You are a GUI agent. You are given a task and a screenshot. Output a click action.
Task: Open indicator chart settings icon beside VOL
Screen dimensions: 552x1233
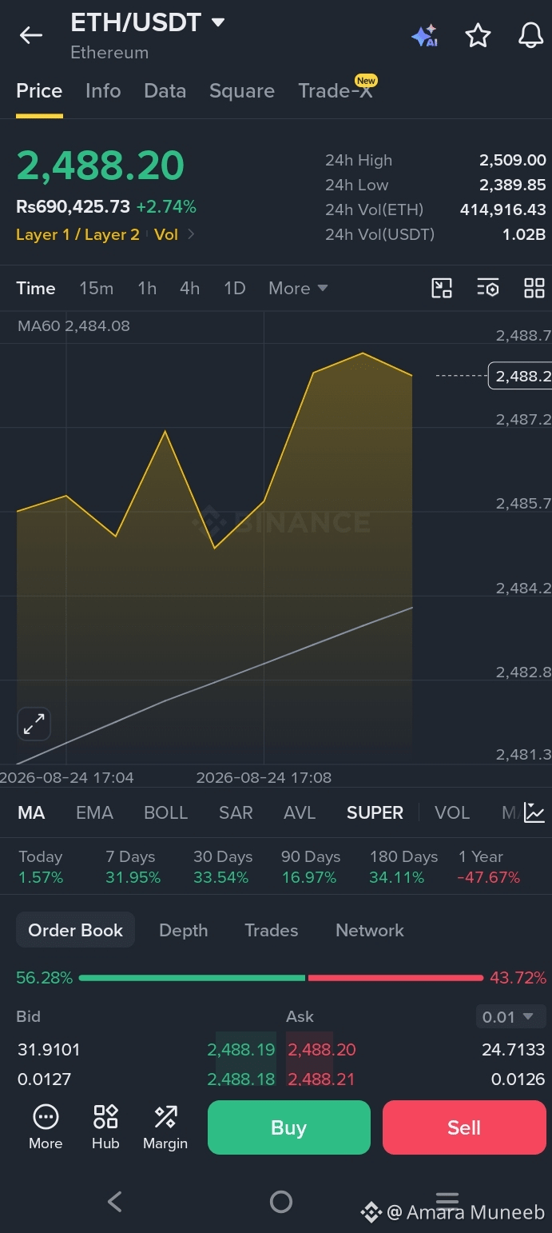pyautogui.click(x=534, y=813)
